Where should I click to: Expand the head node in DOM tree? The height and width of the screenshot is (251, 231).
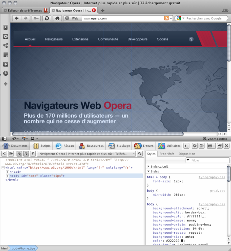7,172
